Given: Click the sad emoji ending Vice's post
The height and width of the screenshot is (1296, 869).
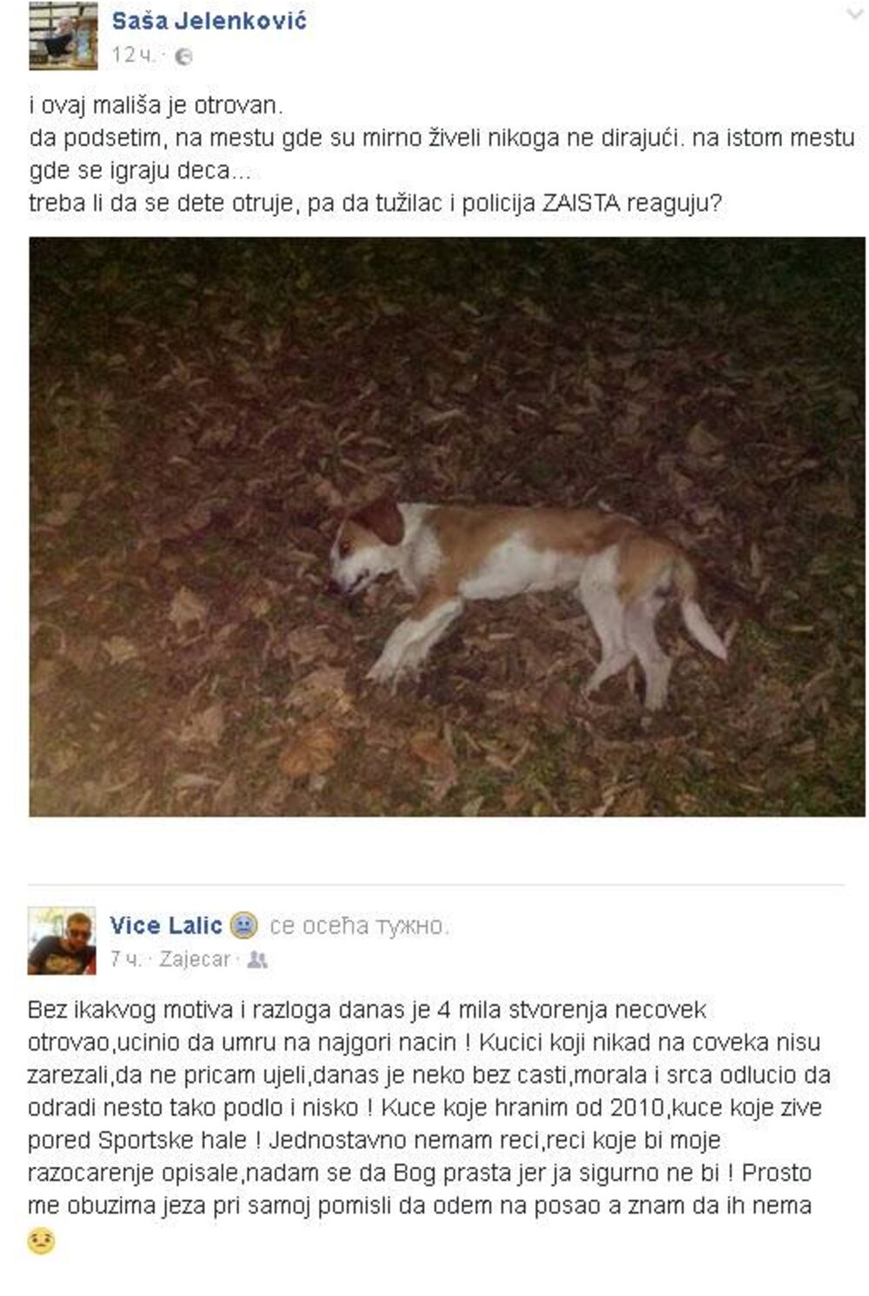Looking at the screenshot, I should tap(42, 1240).
